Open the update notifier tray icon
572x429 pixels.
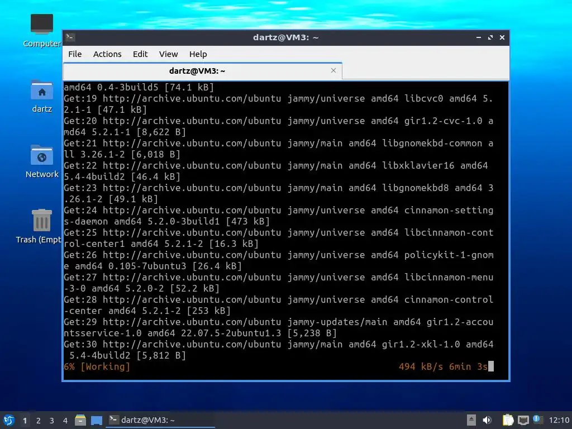pyautogui.click(x=537, y=420)
